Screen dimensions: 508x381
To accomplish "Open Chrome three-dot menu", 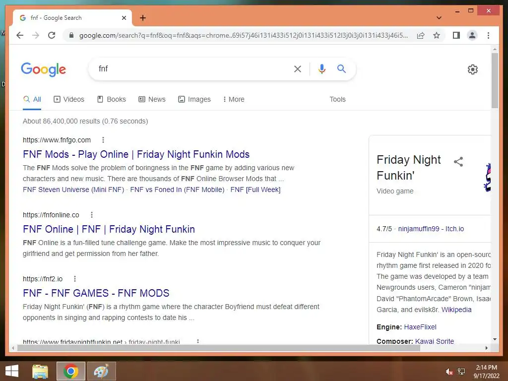I will (x=488, y=35).
